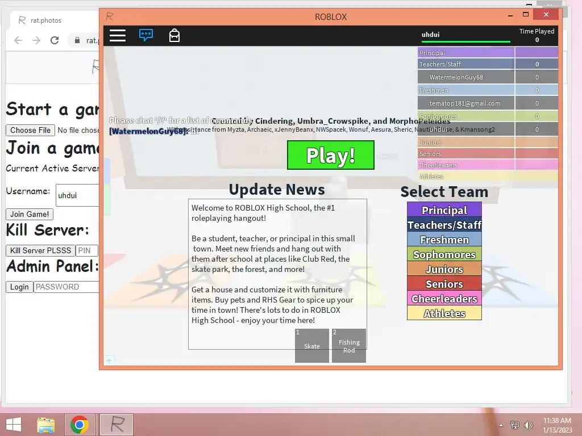Viewport: 582px width, 436px height.
Task: Click the Choose File button in browser
Action: 31,130
